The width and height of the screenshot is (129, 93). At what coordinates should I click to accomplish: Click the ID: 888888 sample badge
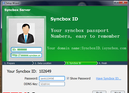click(26, 49)
